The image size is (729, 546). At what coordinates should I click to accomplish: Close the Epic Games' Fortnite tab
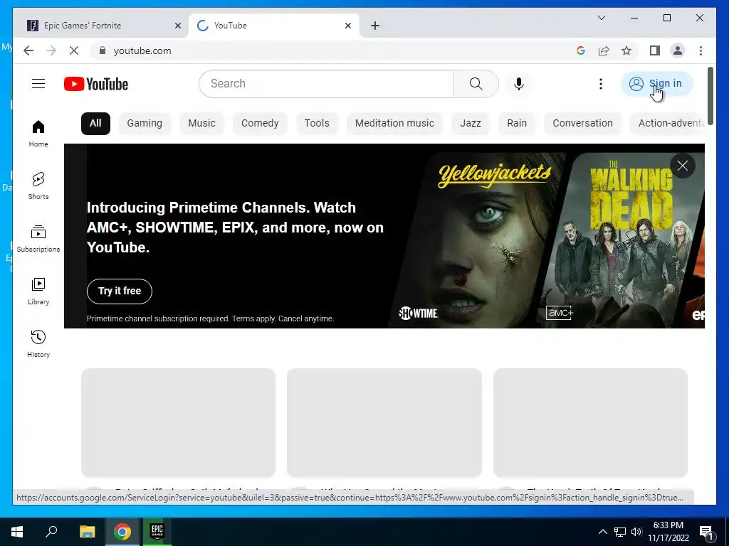point(177,26)
